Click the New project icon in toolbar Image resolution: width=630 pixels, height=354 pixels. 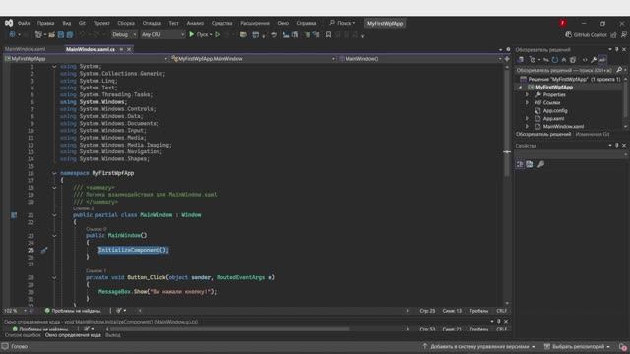pos(38,35)
